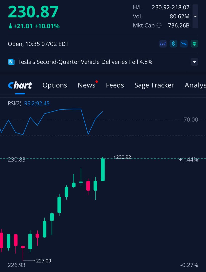Switch to the Options tab
The width and height of the screenshot is (206, 272).
coord(55,85)
